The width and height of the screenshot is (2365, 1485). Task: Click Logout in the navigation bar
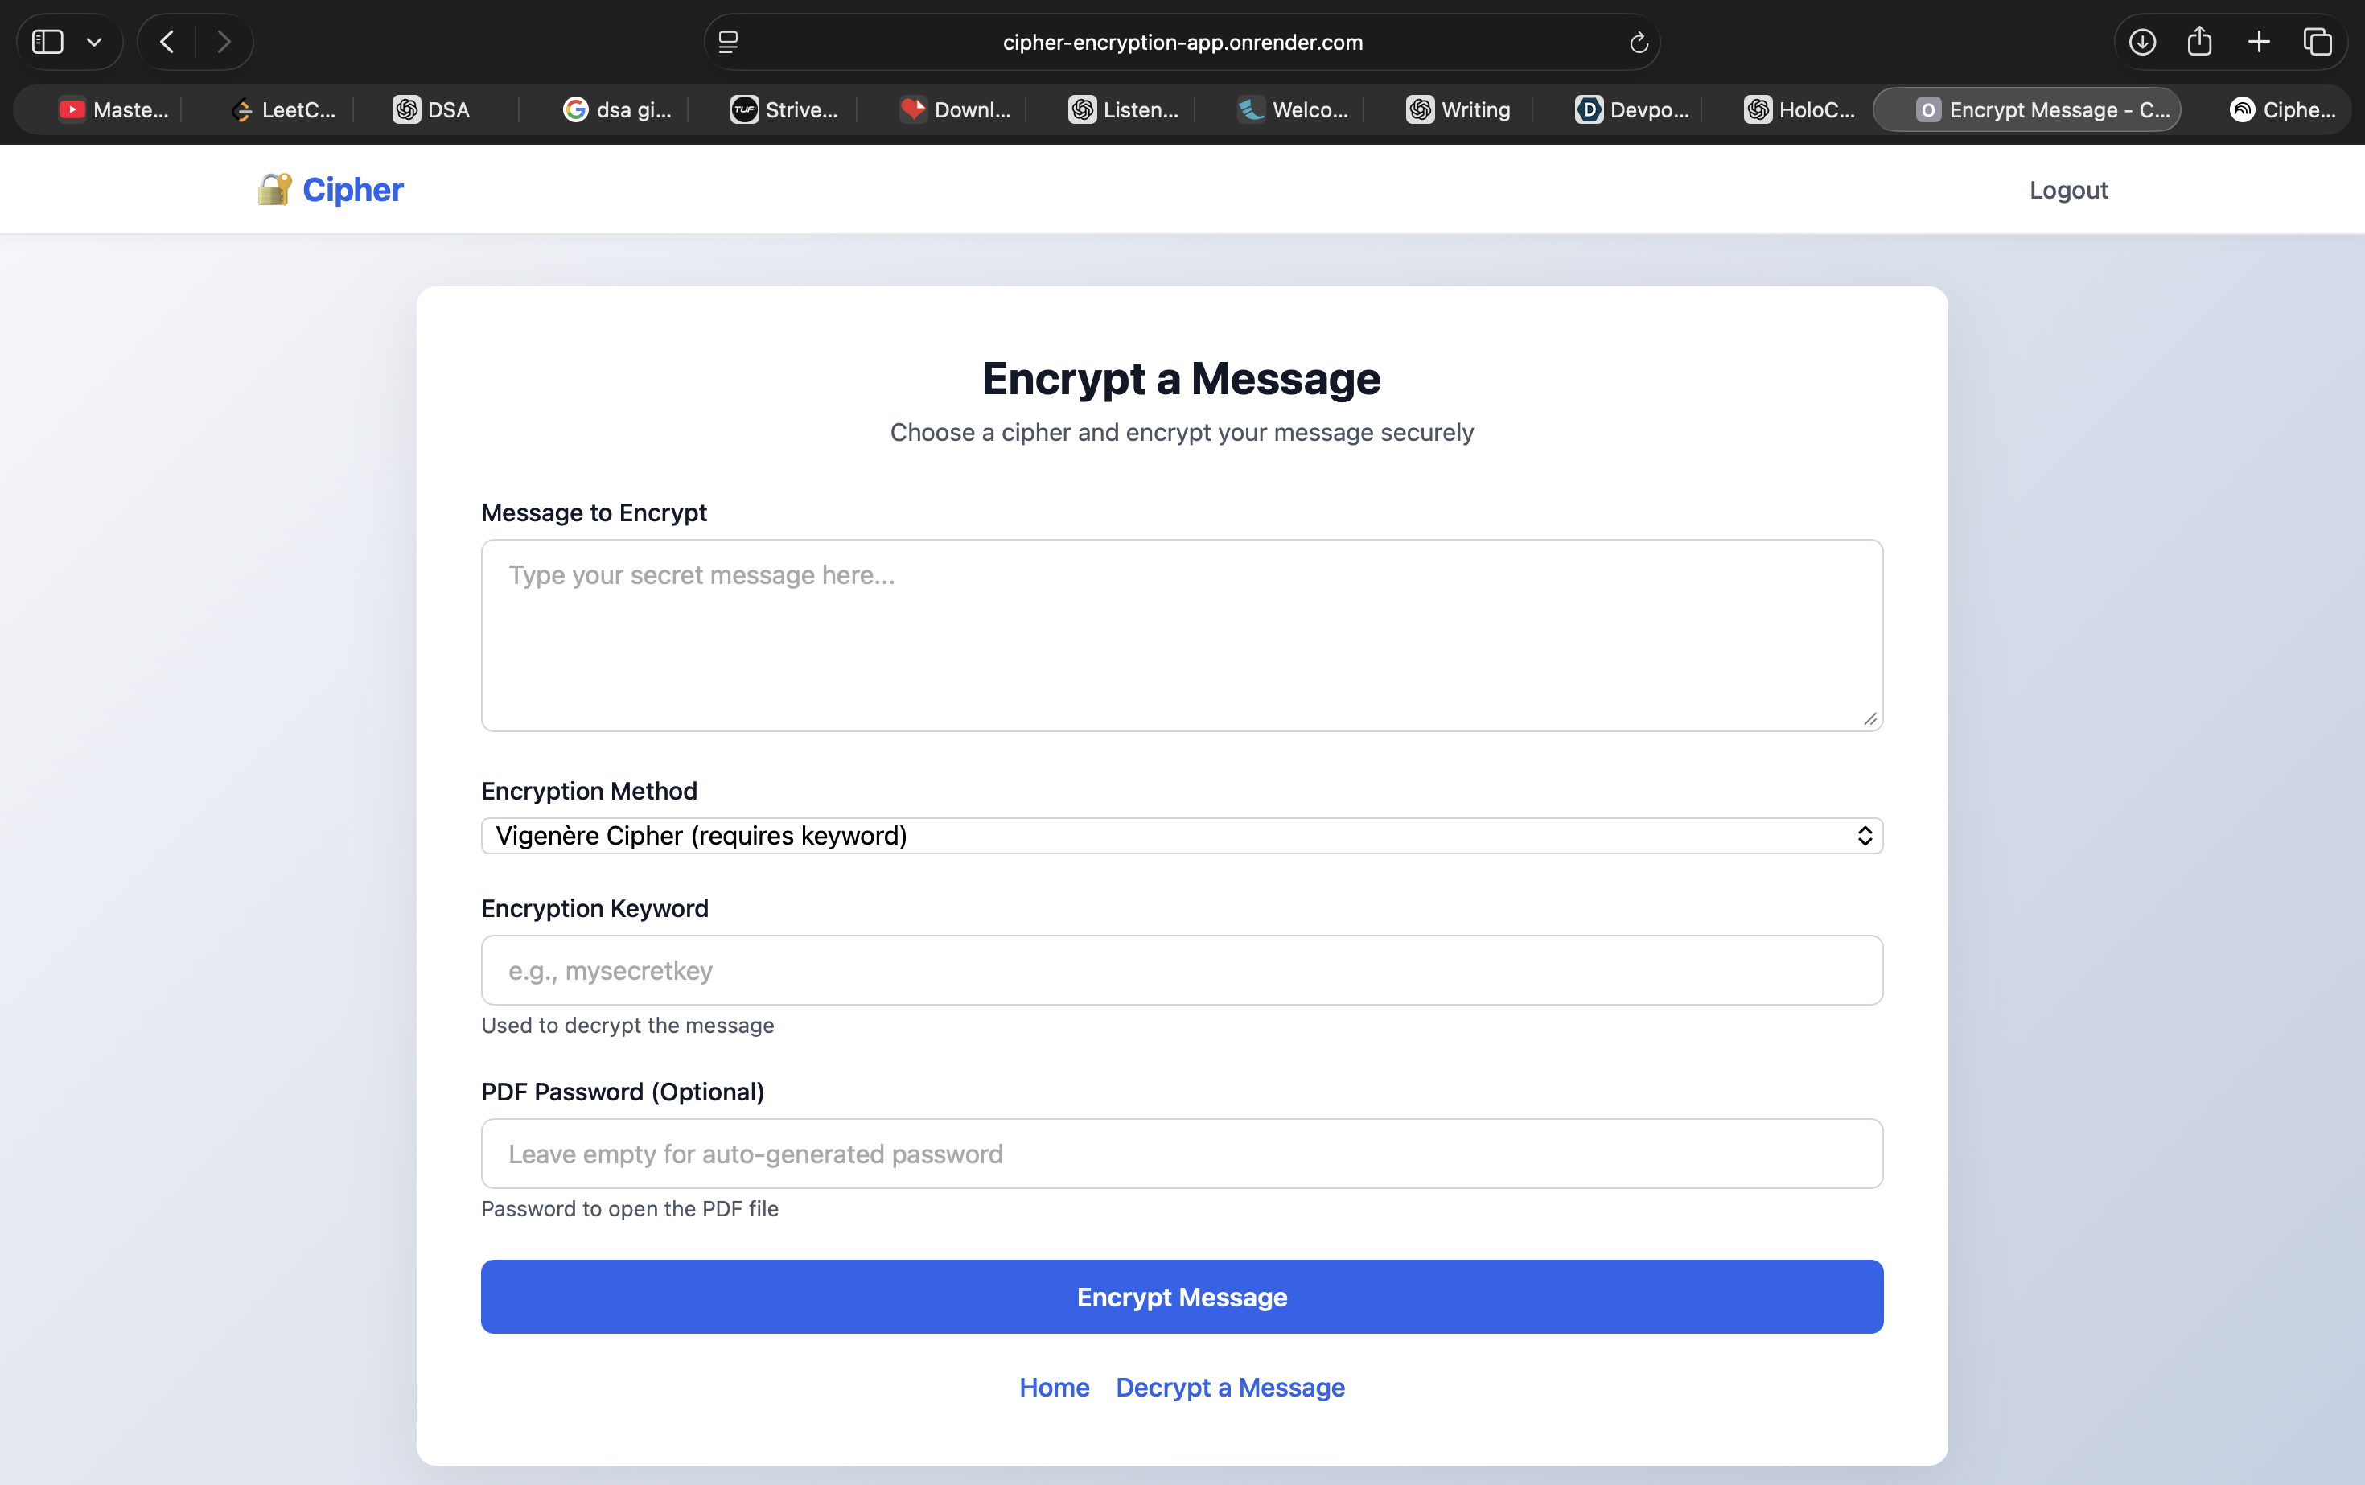[2067, 190]
